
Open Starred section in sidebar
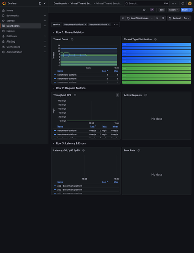tap(10, 21)
